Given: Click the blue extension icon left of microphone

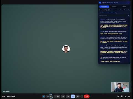Looking at the screenshot, I should (44, 96).
